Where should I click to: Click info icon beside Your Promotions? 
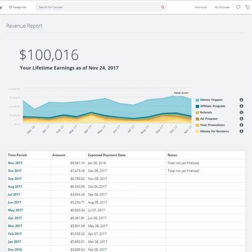point(241,125)
